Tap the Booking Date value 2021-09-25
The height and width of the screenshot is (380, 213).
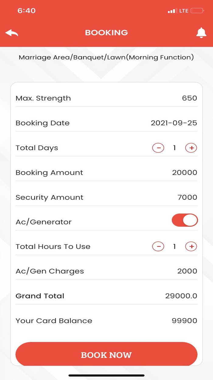(x=174, y=123)
